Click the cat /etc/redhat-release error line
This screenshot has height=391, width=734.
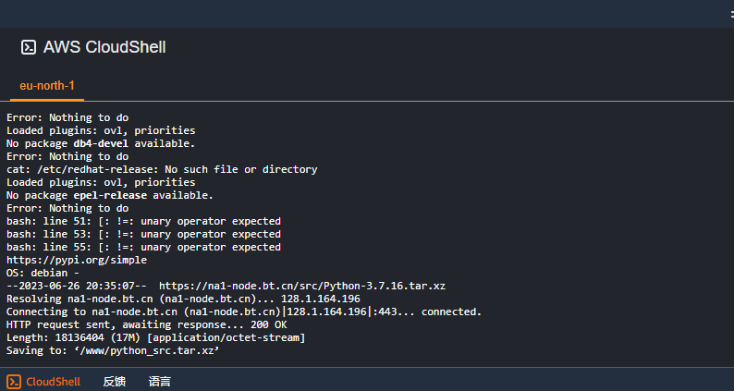pyautogui.click(x=162, y=169)
